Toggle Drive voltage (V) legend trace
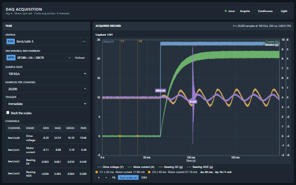This screenshot has height=185, width=296. coord(110,167)
